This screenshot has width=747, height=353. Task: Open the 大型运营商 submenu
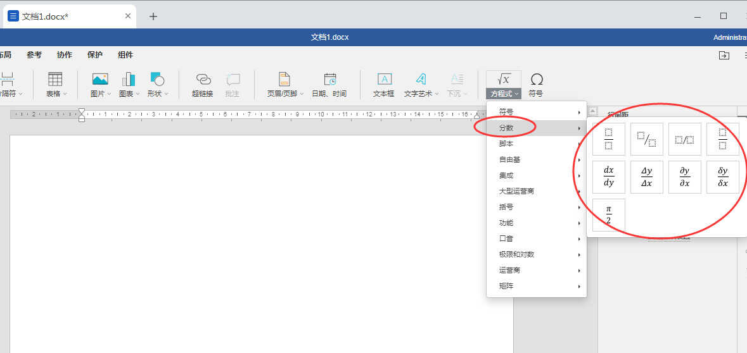coord(537,191)
